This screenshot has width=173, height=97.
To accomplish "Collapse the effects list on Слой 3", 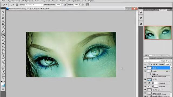I will pyautogui.click(x=169, y=71).
